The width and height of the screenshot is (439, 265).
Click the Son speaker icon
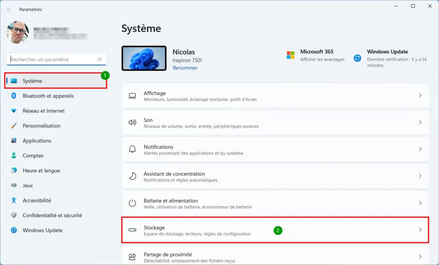[x=132, y=123]
